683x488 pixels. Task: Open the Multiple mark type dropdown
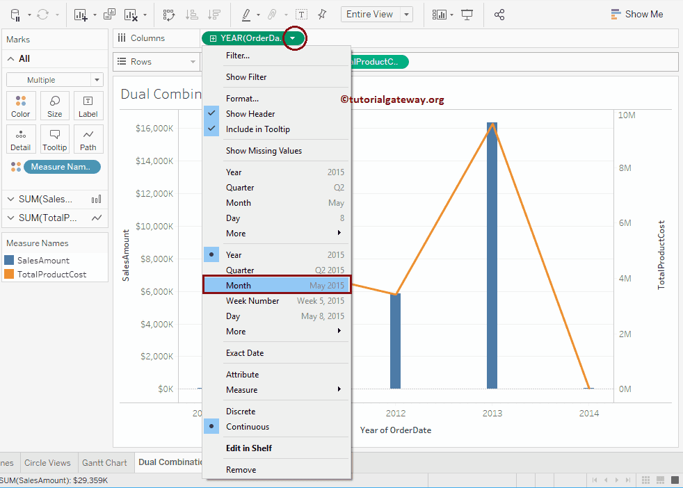[x=55, y=80]
